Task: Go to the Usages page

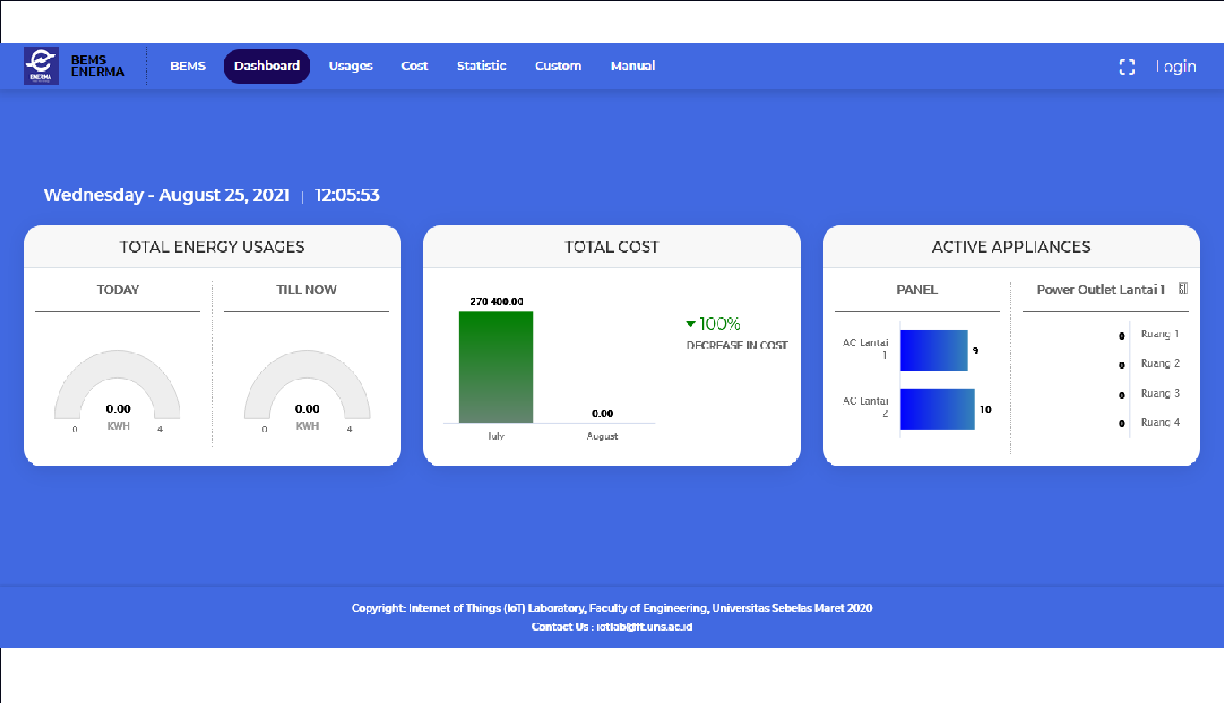Action: tap(350, 66)
